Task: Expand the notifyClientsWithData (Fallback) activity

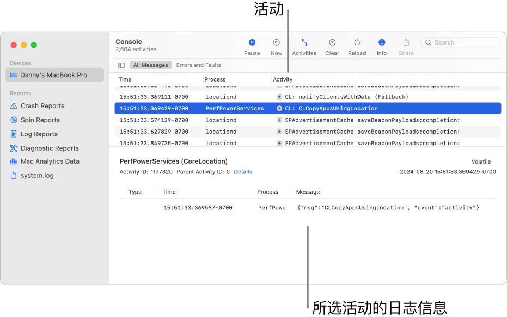Action: [279, 97]
